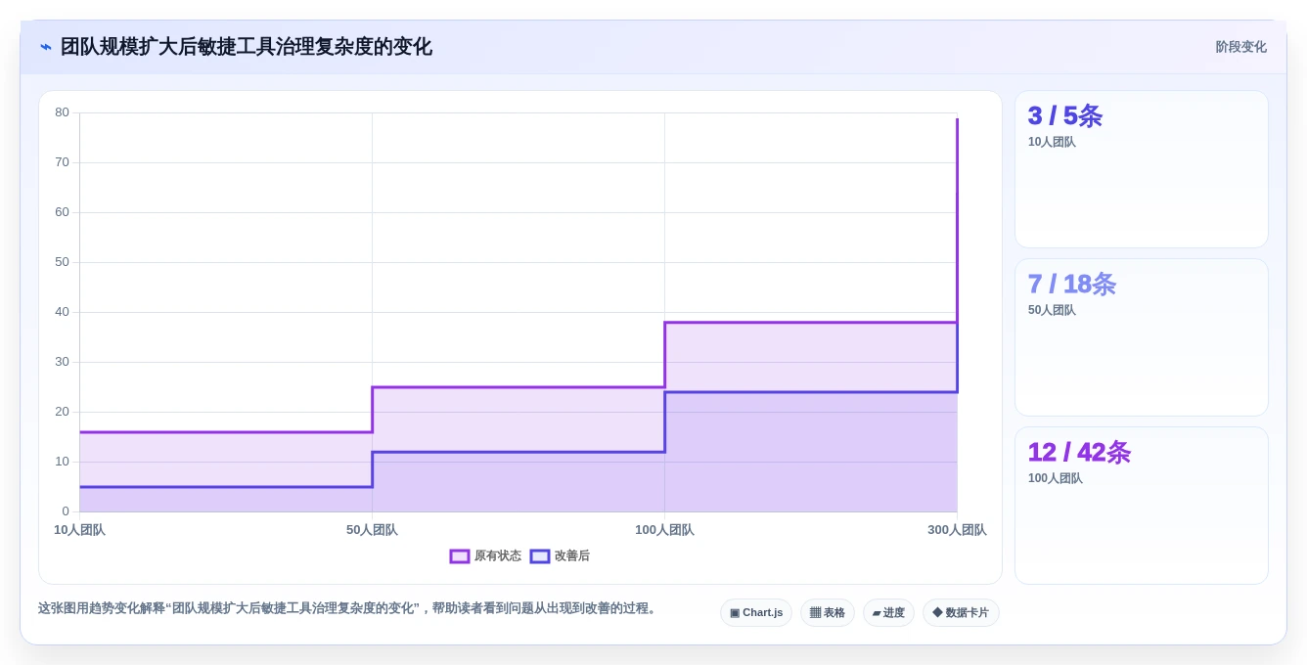Click the 100人团队 caption in third card
The height and width of the screenshot is (665, 1307).
1055,478
